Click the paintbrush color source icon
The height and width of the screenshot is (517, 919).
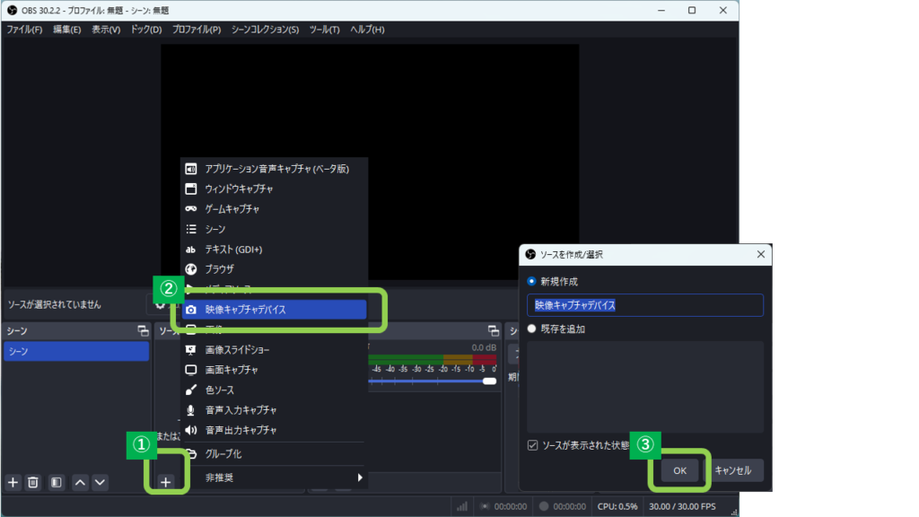click(x=191, y=390)
